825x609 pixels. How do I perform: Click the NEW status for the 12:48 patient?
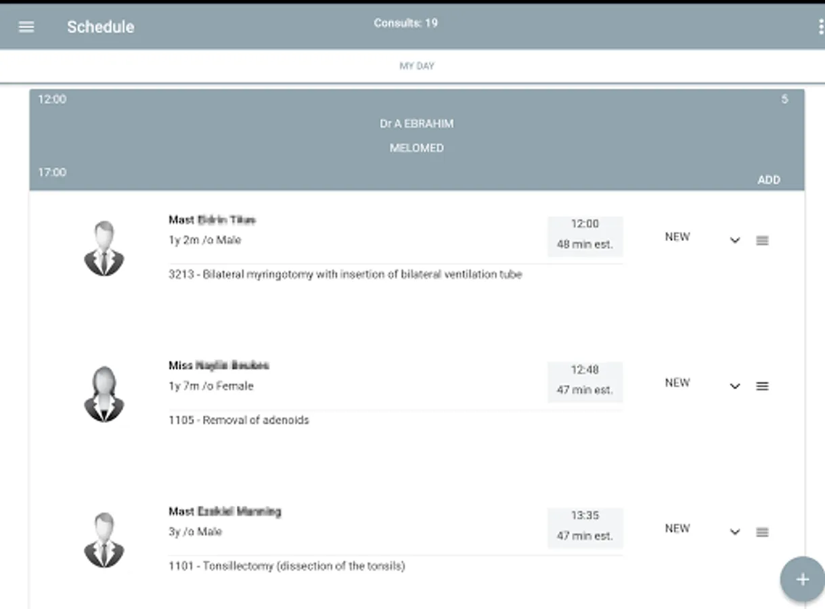click(677, 382)
